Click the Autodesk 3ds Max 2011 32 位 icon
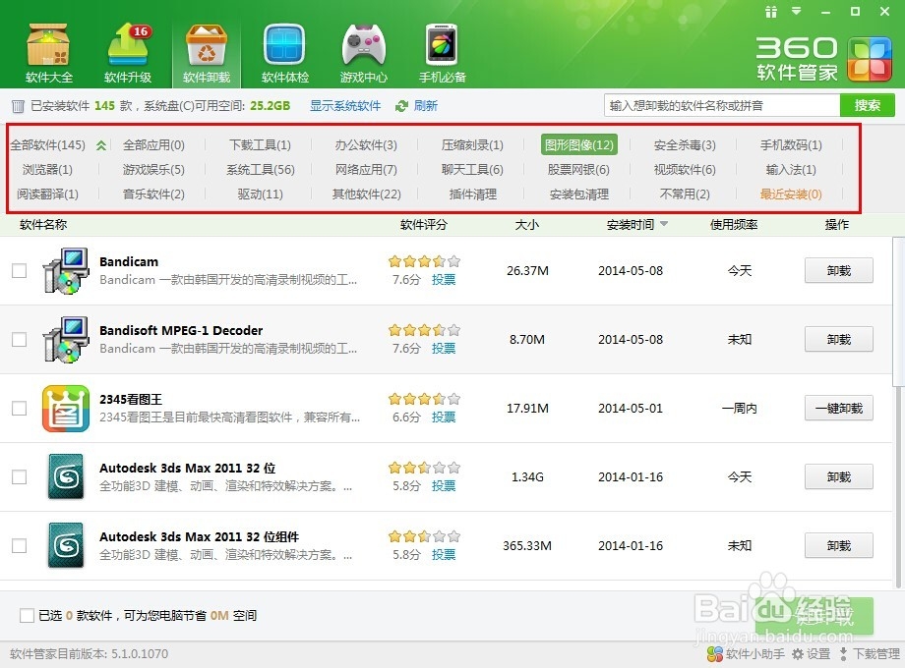This screenshot has height=668, width=905. tap(66, 476)
